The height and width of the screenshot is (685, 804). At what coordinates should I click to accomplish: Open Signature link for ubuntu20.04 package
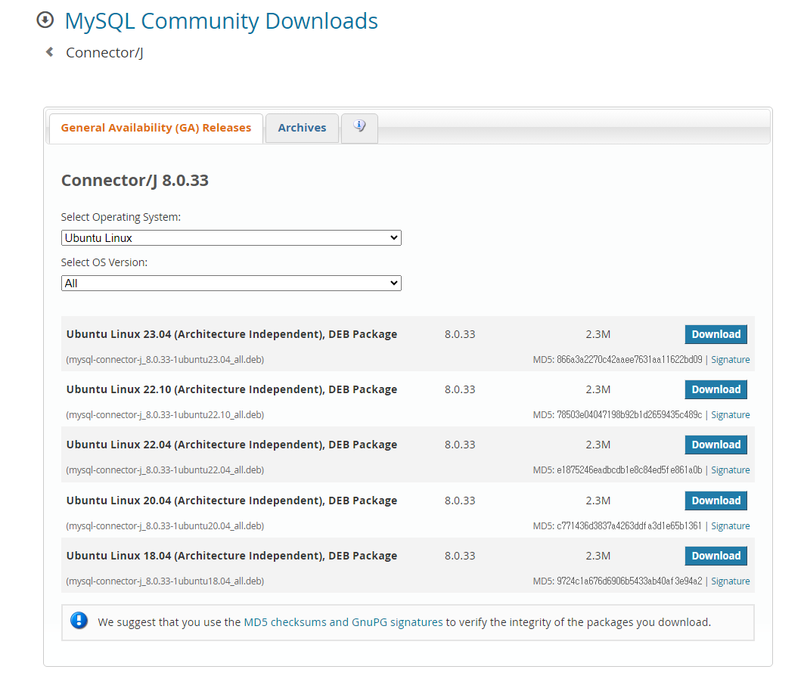click(730, 526)
